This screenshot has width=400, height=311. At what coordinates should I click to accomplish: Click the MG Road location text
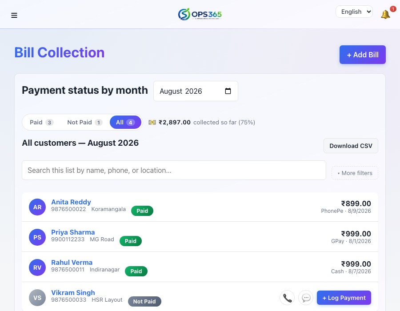click(x=102, y=239)
